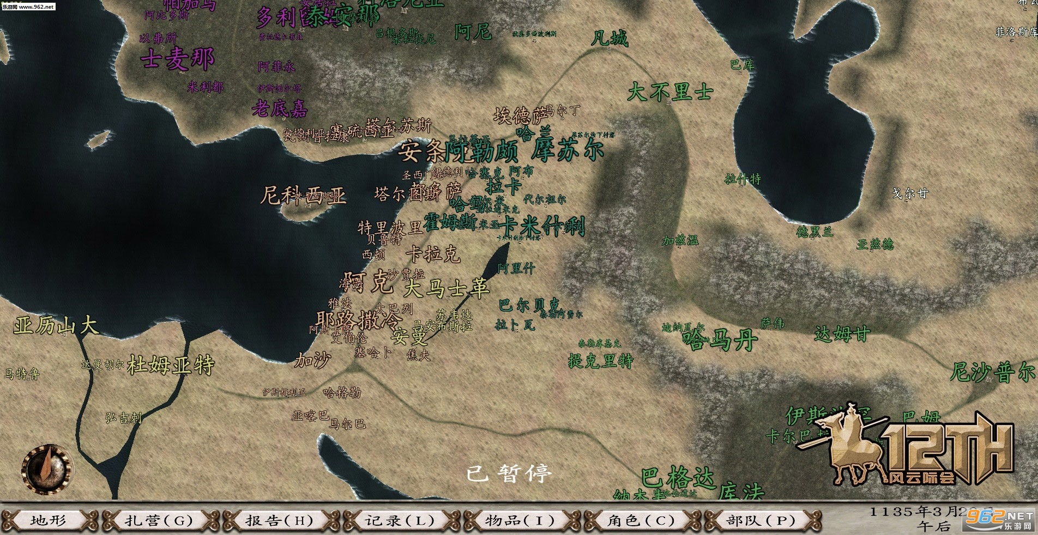
Task: Click the 阿菲永 label
Action: (276, 66)
